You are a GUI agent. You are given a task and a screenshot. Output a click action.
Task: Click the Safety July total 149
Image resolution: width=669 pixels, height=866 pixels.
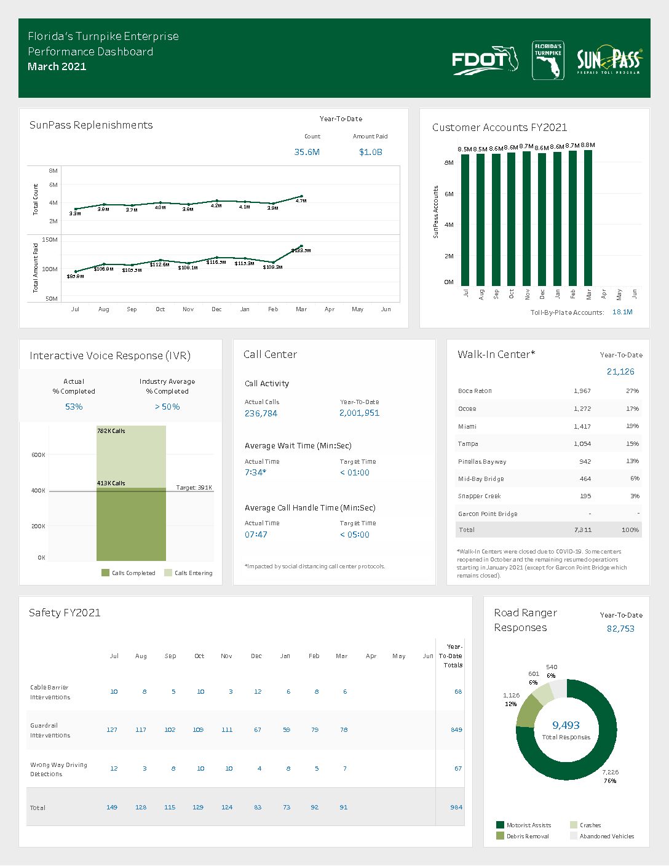pyautogui.click(x=112, y=807)
